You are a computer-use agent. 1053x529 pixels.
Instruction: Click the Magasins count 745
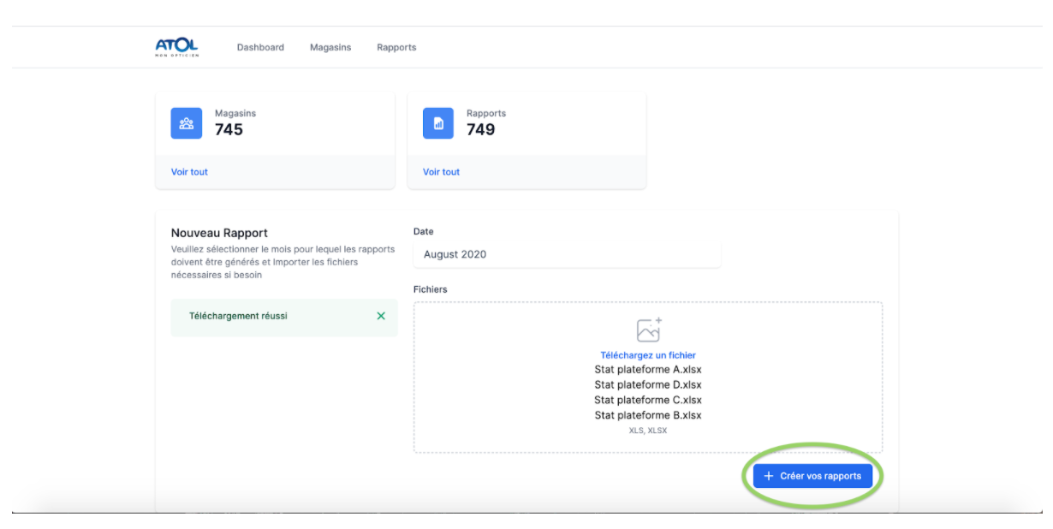[229, 130]
